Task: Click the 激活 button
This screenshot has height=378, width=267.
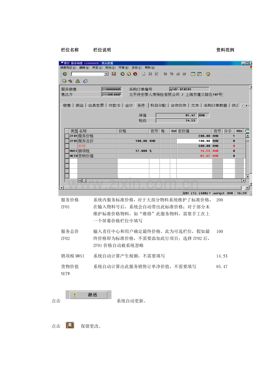Action: (x=89, y=295)
